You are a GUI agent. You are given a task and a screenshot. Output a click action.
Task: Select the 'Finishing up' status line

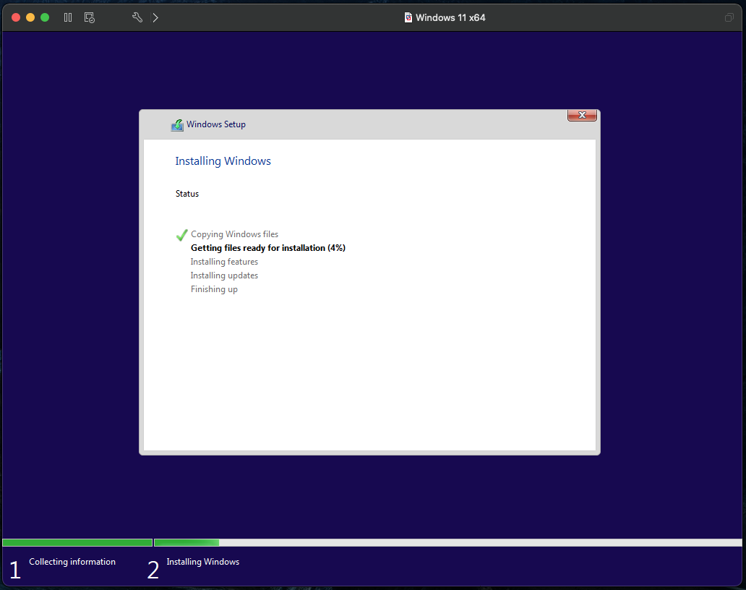(214, 289)
